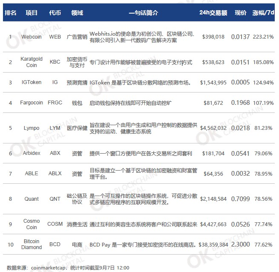The height and width of the screenshot is (272, 279).
Task: Click the $1,543,995 trading volume
Action: click(213, 83)
